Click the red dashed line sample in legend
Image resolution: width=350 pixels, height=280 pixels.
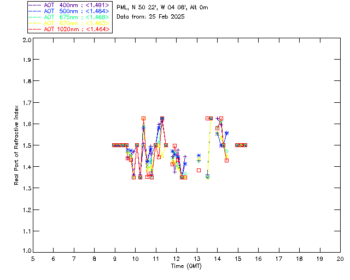tap(35, 29)
